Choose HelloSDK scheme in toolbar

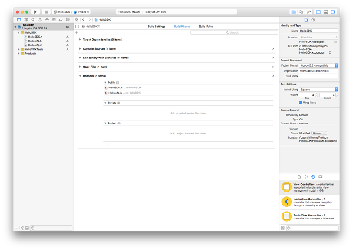pos(62,12)
